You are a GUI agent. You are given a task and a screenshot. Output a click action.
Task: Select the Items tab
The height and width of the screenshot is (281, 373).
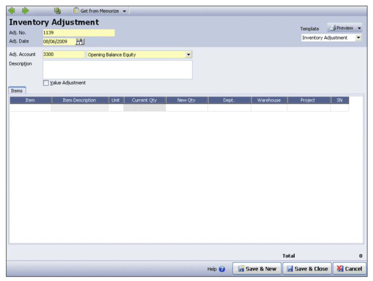pos(17,91)
